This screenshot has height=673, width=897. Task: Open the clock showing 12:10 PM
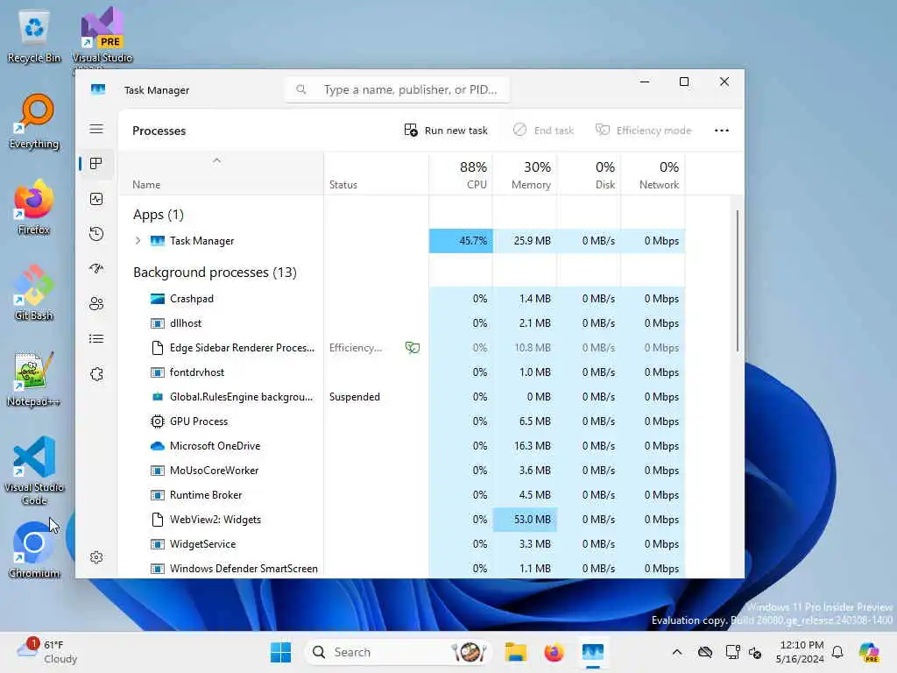[800, 652]
